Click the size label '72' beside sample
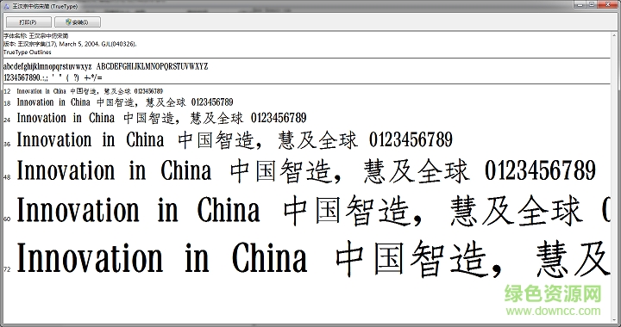Screen dimensions: 621x327 pos(7,269)
